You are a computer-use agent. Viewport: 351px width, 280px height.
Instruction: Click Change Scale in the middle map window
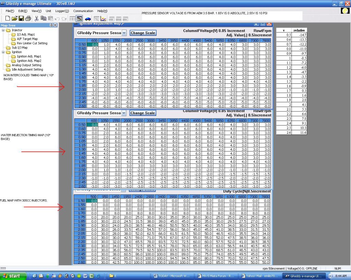(143, 113)
